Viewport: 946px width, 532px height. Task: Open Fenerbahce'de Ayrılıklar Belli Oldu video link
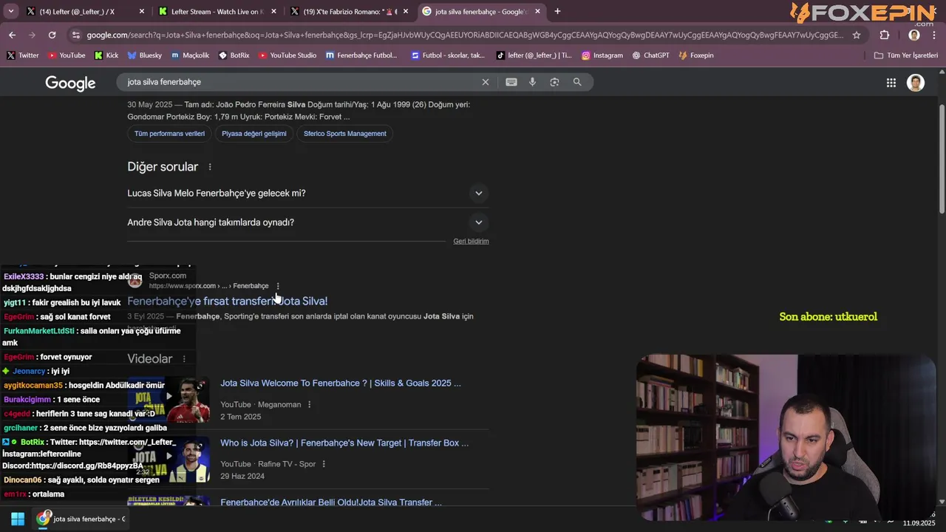pos(331,502)
